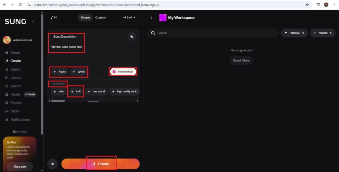
Task: Open Studio from the sidebar
Action: tap(15, 69)
